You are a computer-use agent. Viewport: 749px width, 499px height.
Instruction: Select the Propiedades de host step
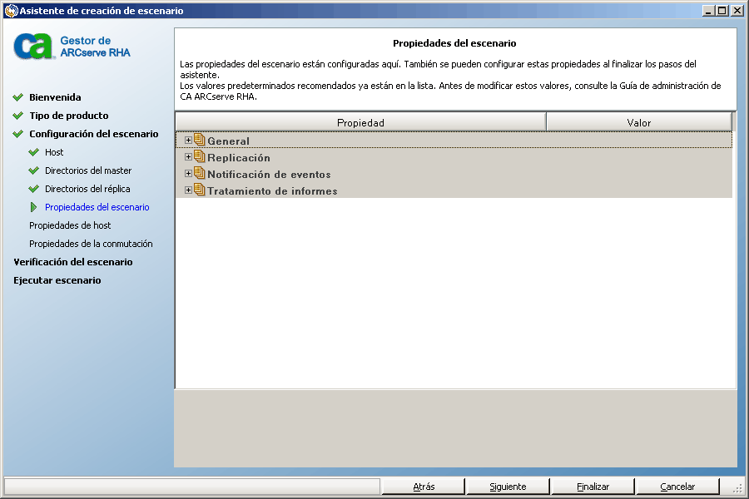pyautogui.click(x=70, y=225)
